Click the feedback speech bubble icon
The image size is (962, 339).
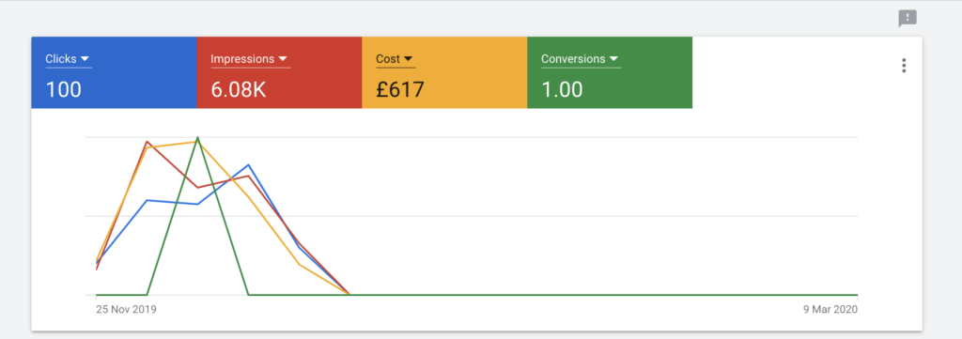(x=908, y=19)
